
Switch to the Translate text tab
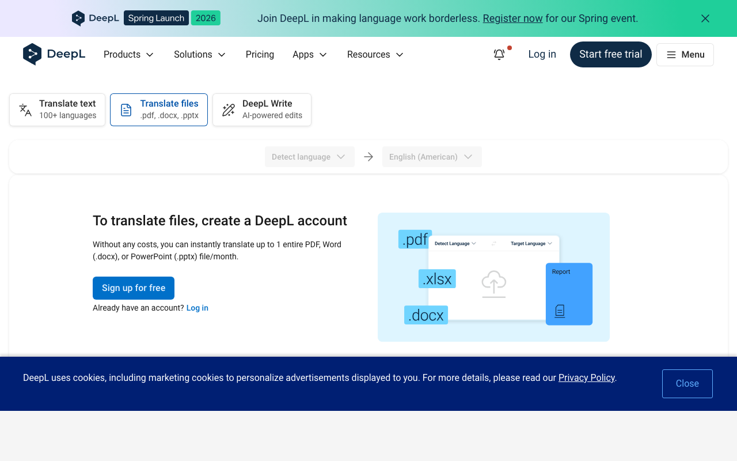[x=58, y=109]
